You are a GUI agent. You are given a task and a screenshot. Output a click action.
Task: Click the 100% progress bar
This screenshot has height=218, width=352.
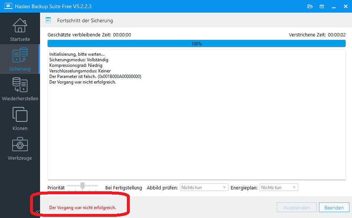197,43
